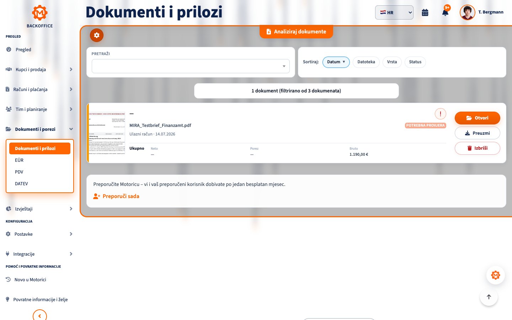
Task: Click the T. Bergmann profile avatar
Action: (467, 12)
